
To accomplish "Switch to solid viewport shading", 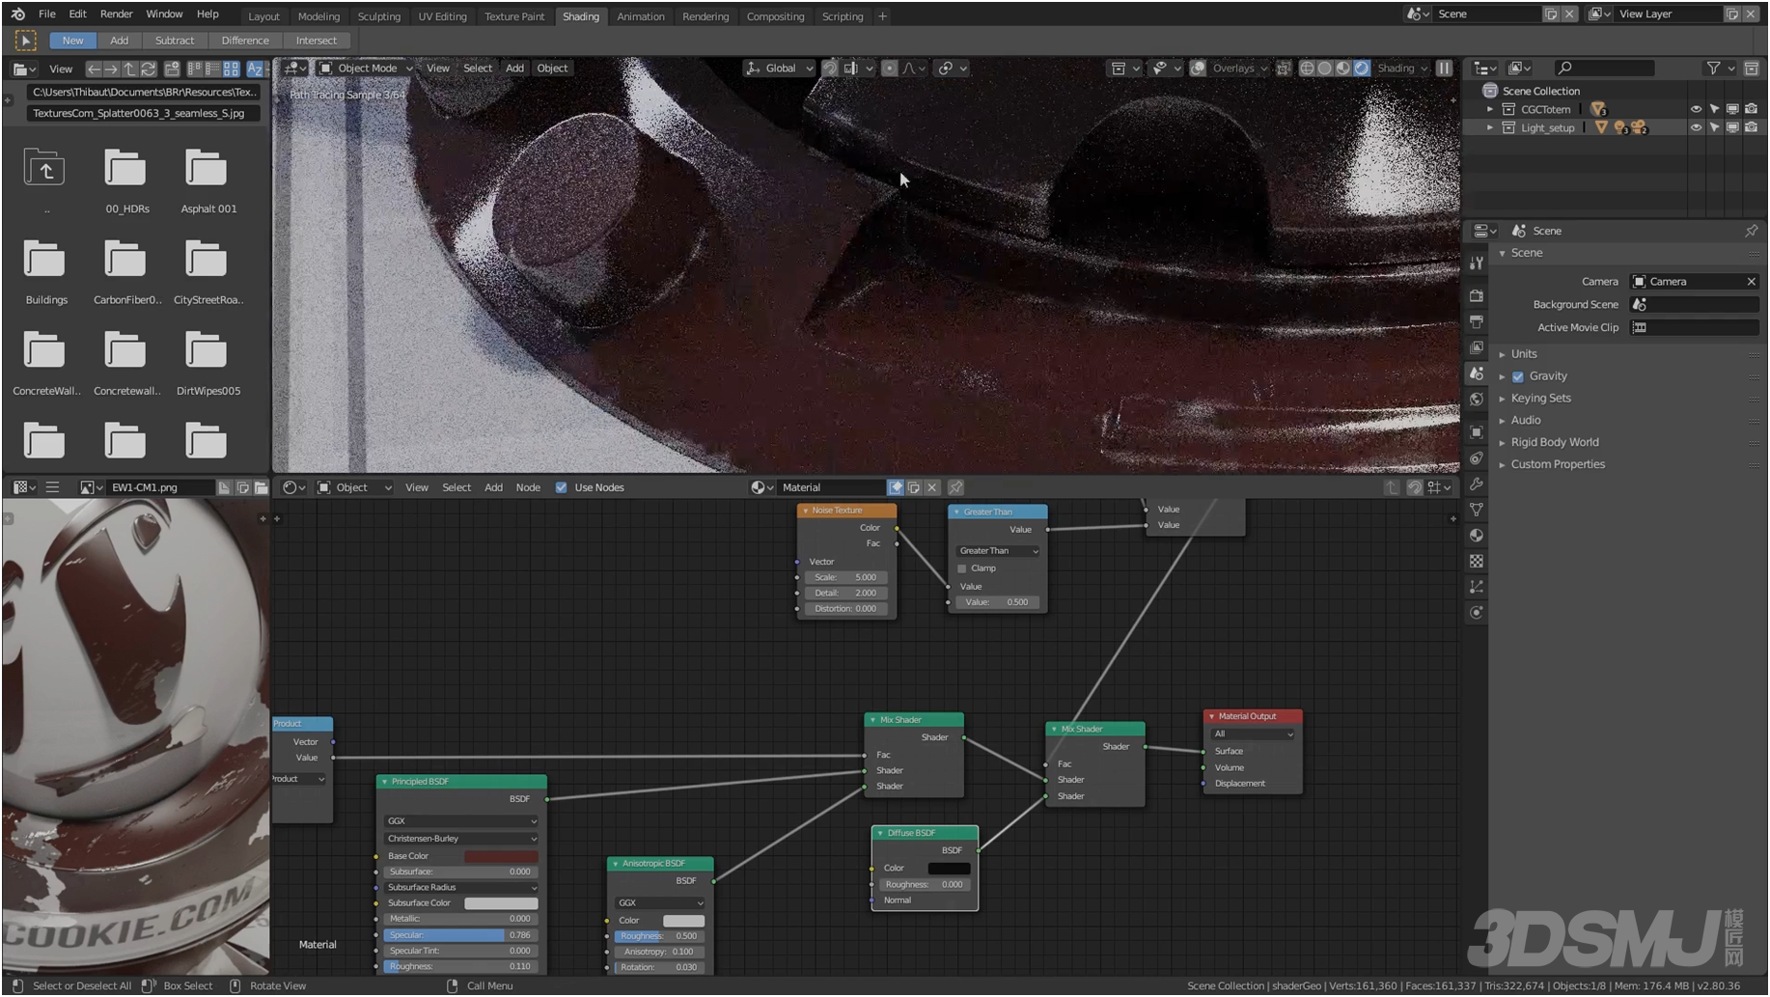I will (x=1325, y=69).
